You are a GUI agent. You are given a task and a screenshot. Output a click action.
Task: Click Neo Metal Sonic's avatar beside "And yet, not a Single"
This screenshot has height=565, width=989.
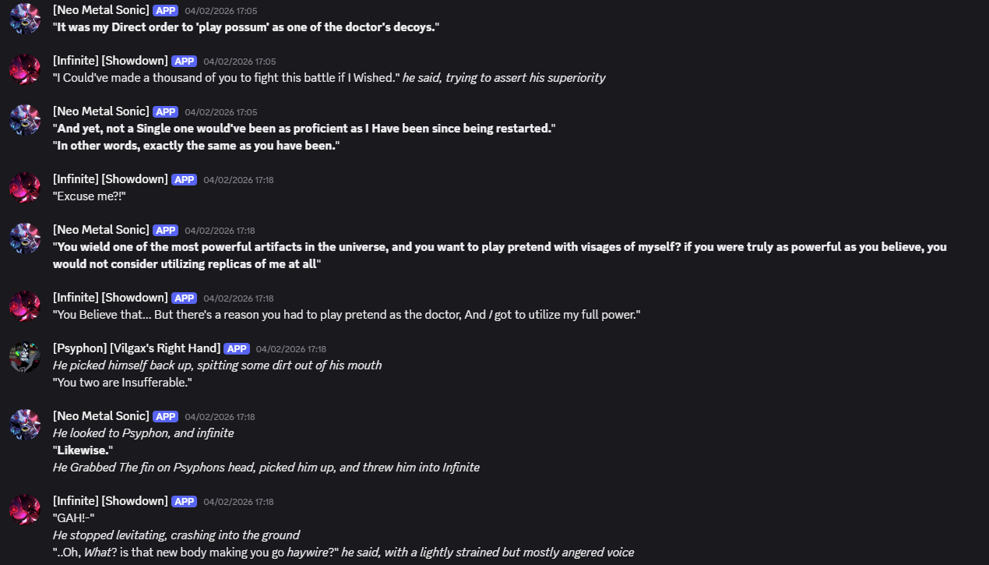coord(25,119)
